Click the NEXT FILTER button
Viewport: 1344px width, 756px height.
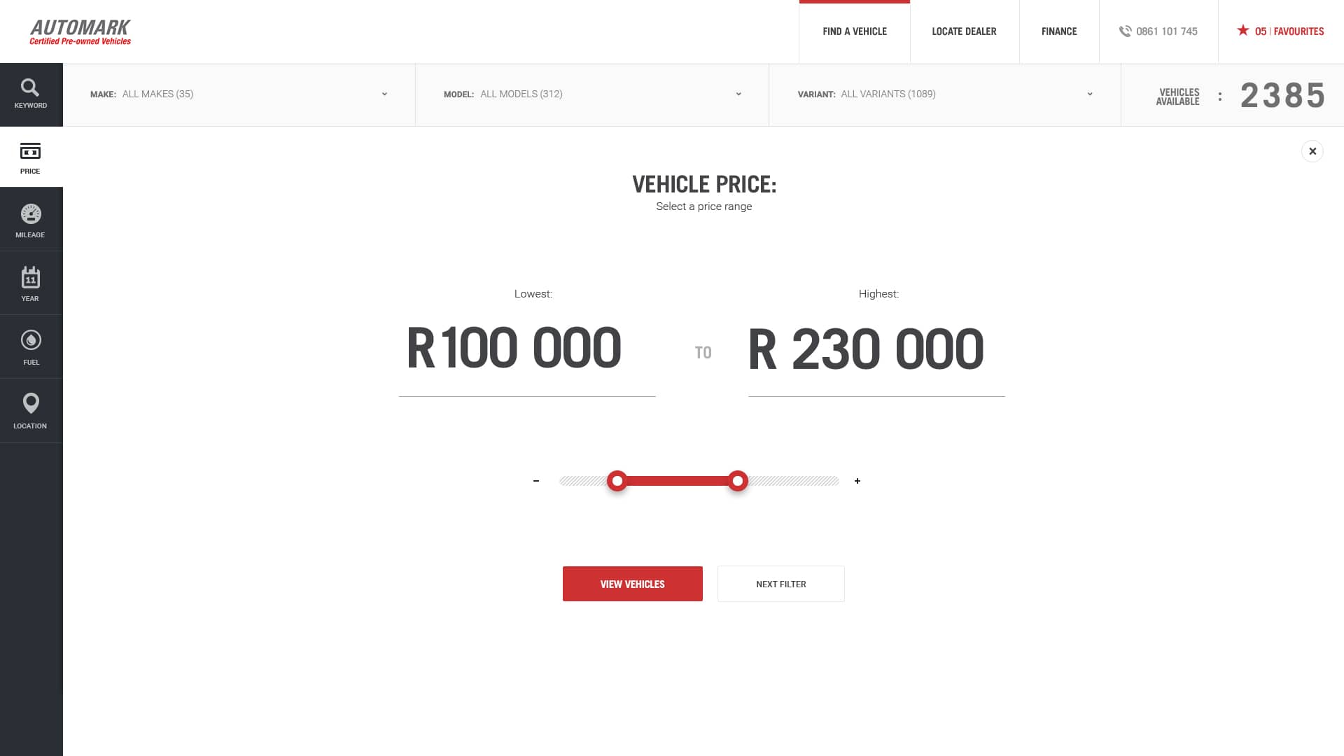click(780, 584)
